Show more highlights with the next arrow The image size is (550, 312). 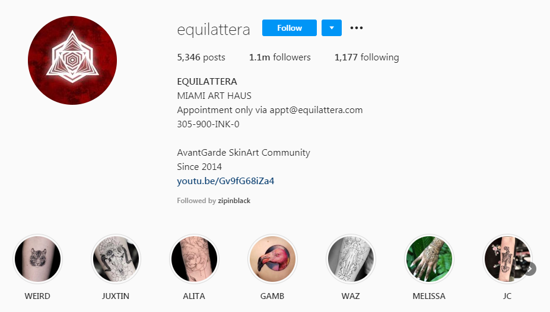tap(530, 269)
